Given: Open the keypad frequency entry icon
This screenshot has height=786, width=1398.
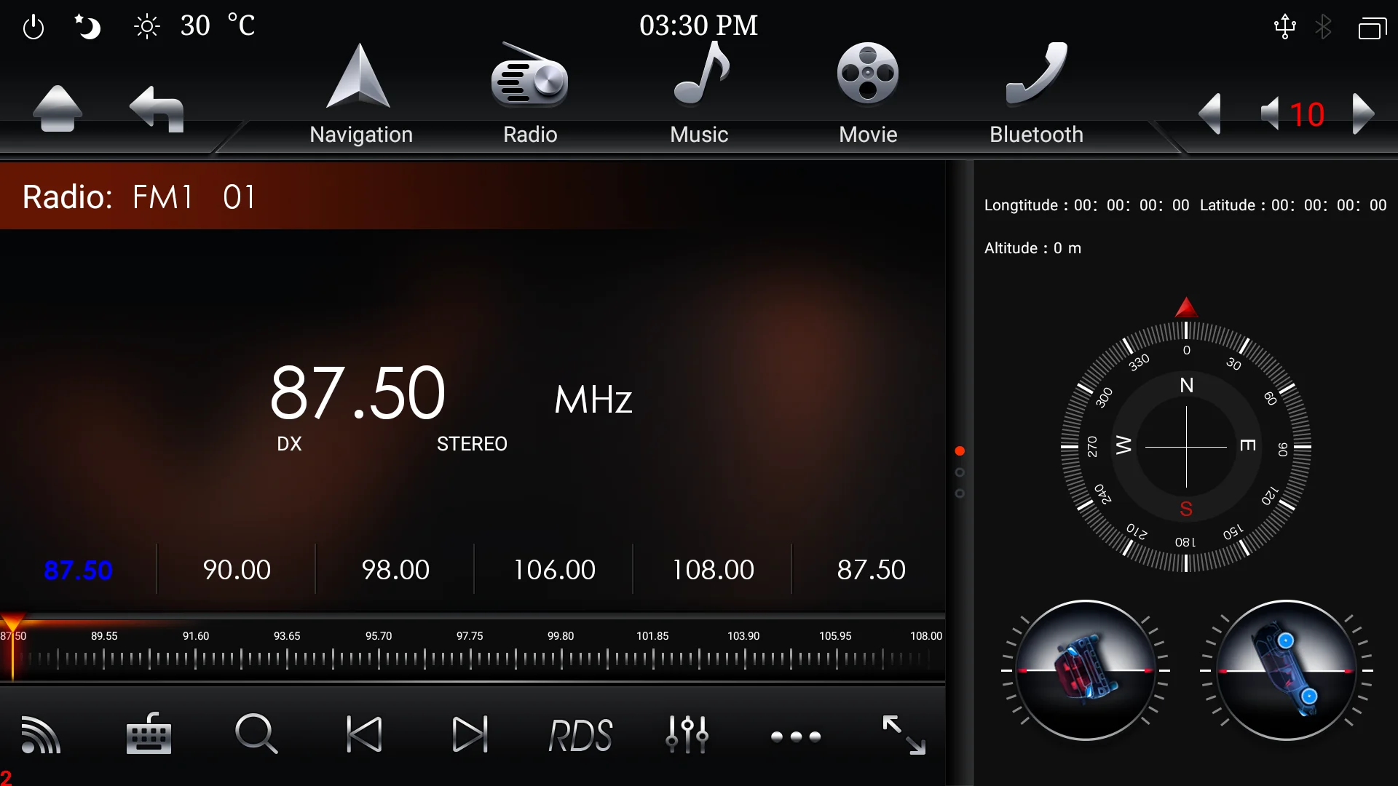Looking at the screenshot, I should (149, 735).
